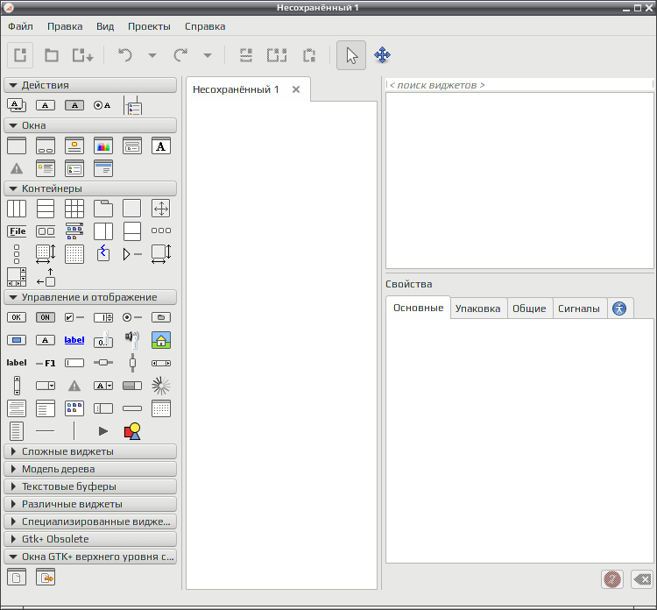This screenshot has height=610, width=657.
Task: Pick the Recent Action icon in Действия
Action: tap(132, 105)
